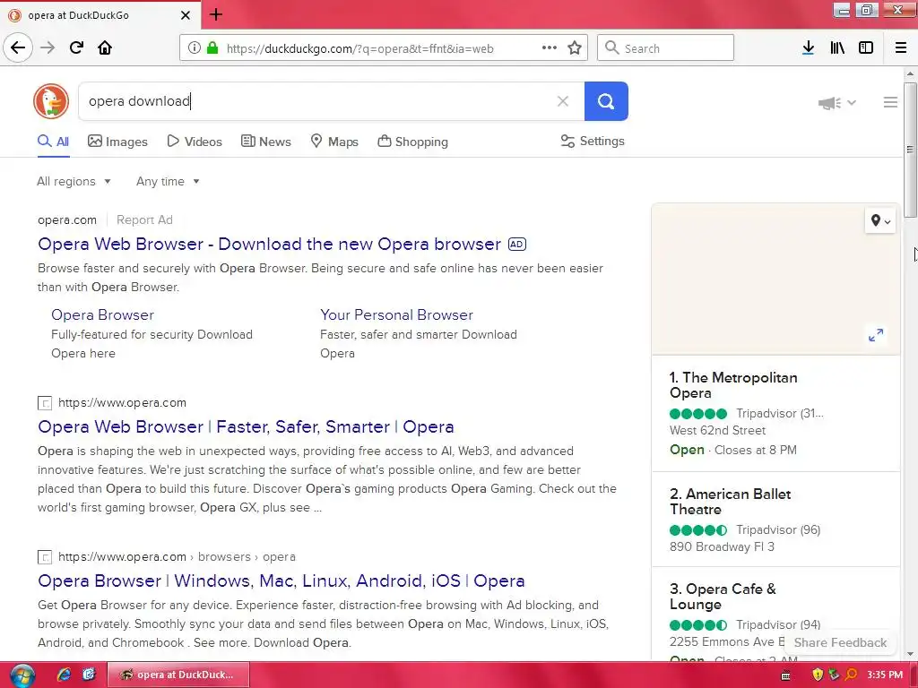Go back using the browser back arrow
This screenshot has width=918, height=688.
coord(18,47)
